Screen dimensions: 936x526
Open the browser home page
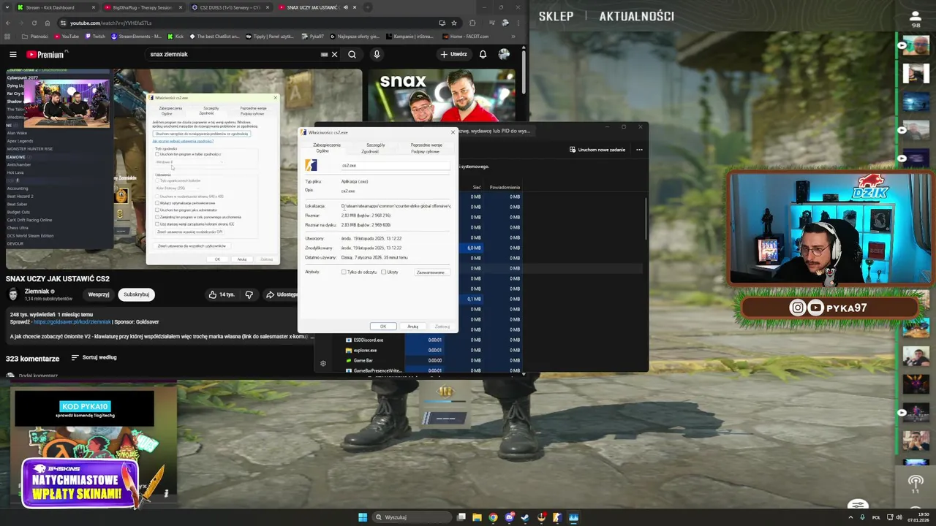pyautogui.click(x=48, y=23)
